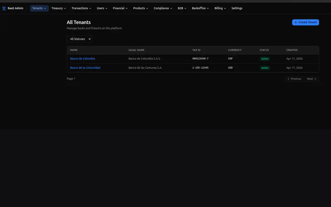Click the Legal Name column header
The height and width of the screenshot is (207, 331).
click(137, 50)
